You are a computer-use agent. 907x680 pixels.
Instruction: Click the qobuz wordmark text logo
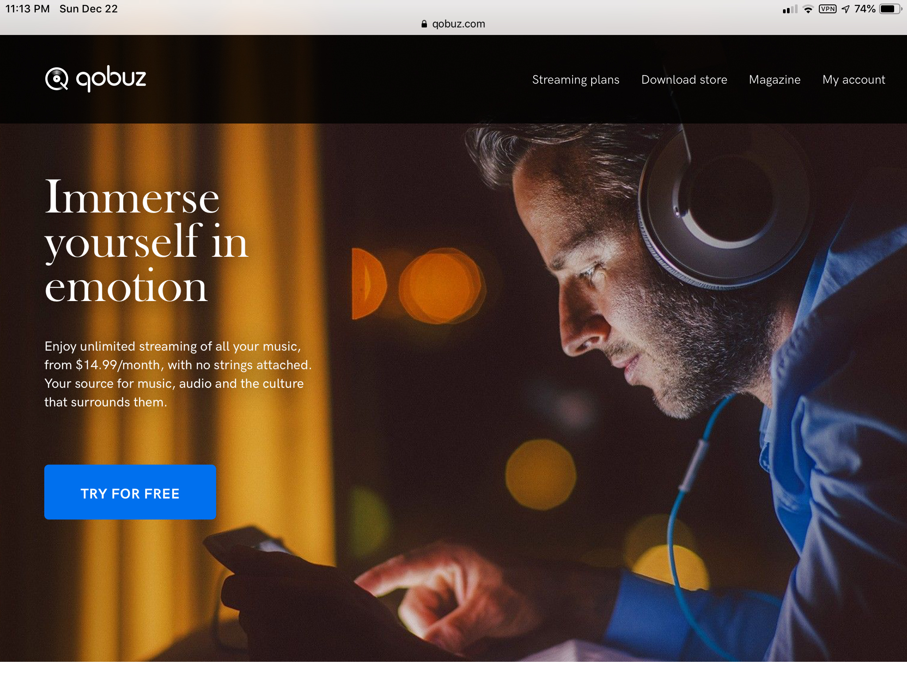(x=111, y=79)
